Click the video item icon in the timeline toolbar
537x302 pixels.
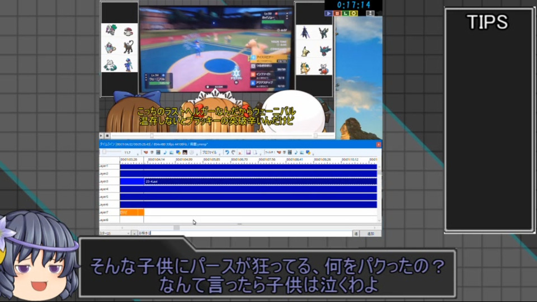click(158, 152)
